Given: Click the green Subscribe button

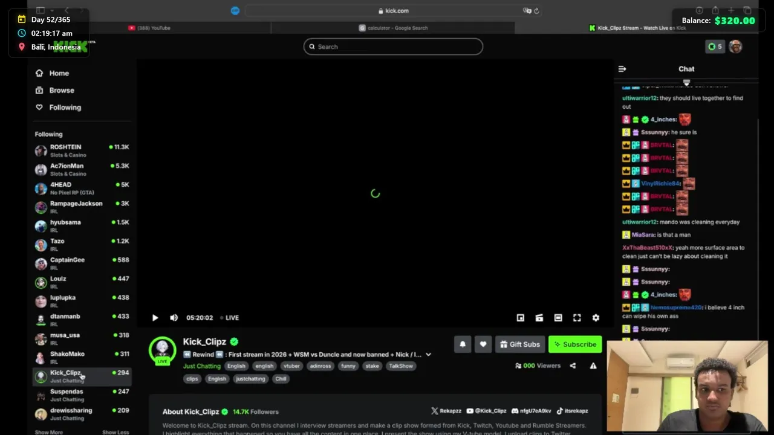Looking at the screenshot, I should click(575, 344).
